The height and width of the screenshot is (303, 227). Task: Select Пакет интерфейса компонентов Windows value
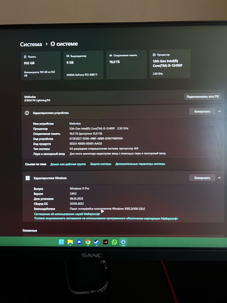point(107,209)
